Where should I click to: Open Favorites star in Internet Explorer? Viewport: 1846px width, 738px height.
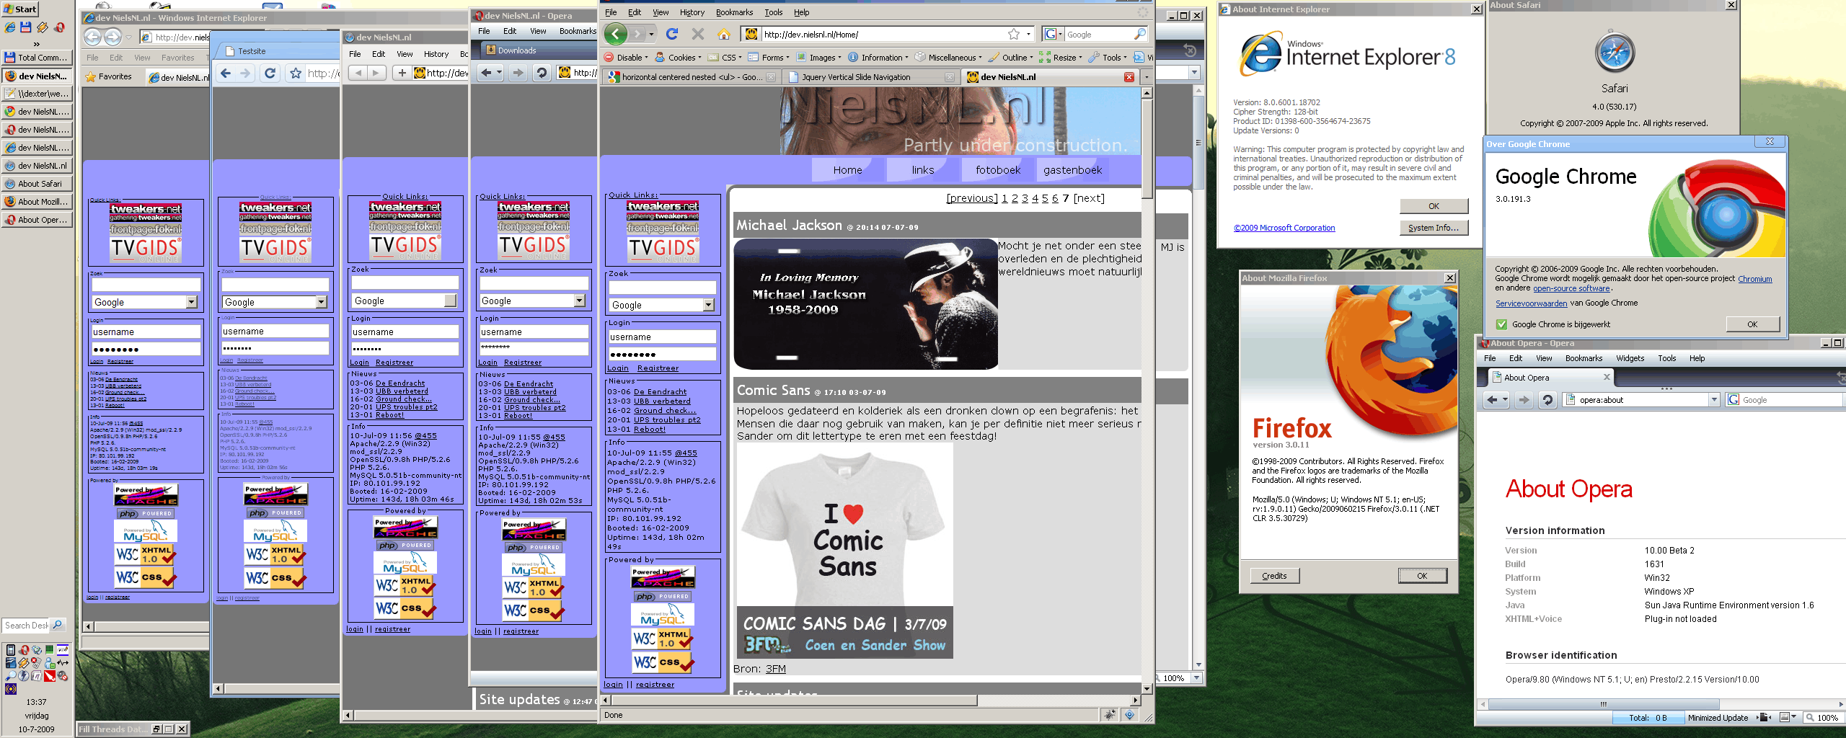click(90, 76)
